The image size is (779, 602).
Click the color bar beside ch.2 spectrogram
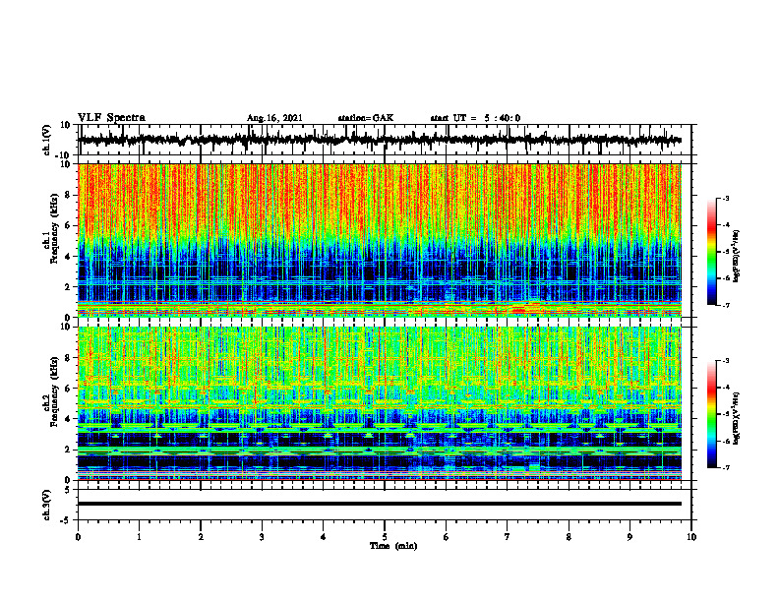tap(712, 414)
